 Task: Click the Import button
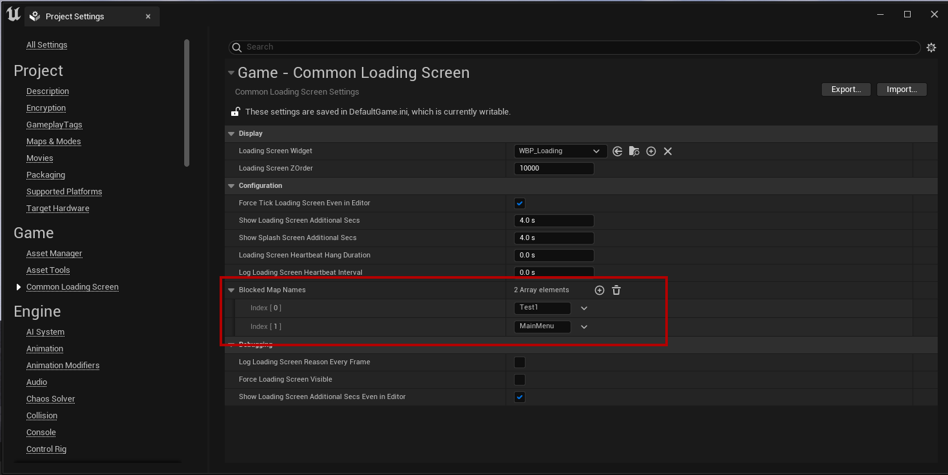(901, 89)
